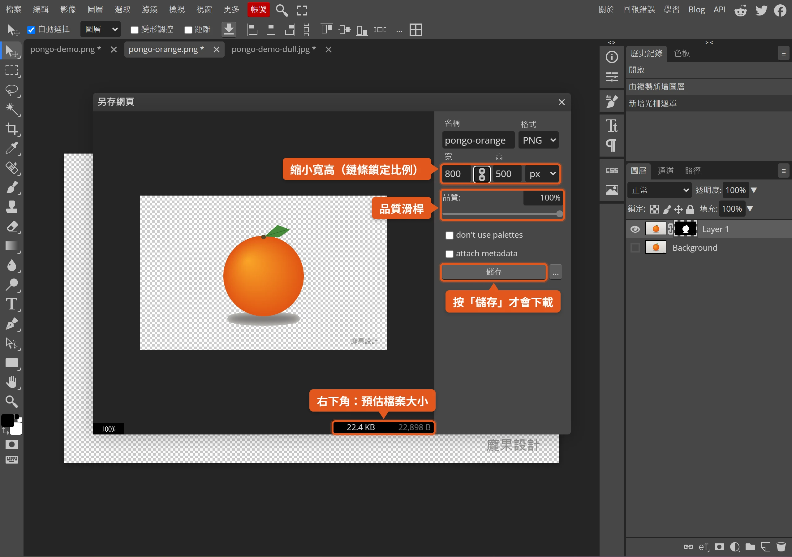
Task: Select the Gradient tool
Action: [12, 246]
